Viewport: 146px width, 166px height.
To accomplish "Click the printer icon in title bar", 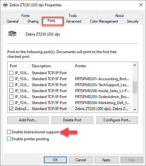I will pos(5,5).
